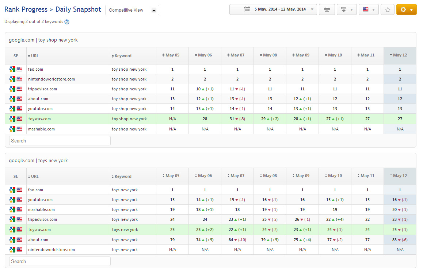This screenshot has height=274, width=423.
Task: Open the US flag country selector
Action: pos(368,9)
